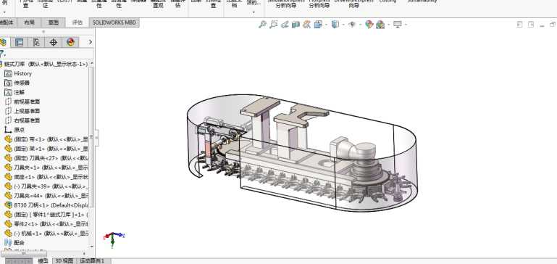Screen dimensions: 557x264
Task: Switch to the 评估 tab
Action: pos(77,22)
